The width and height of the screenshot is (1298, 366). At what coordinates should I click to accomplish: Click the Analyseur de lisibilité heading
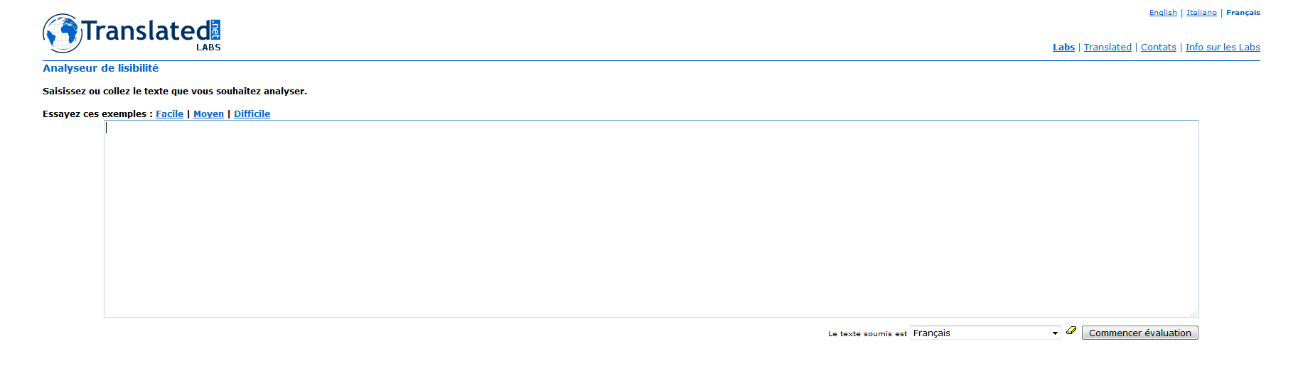click(100, 68)
